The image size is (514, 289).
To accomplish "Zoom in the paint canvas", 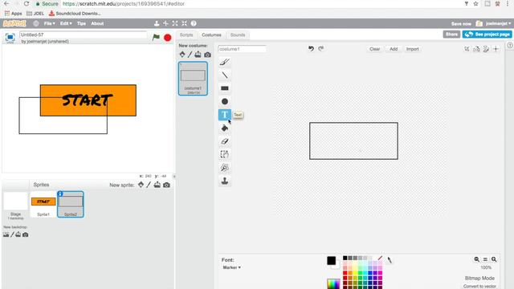I will pyautogui.click(x=494, y=259).
